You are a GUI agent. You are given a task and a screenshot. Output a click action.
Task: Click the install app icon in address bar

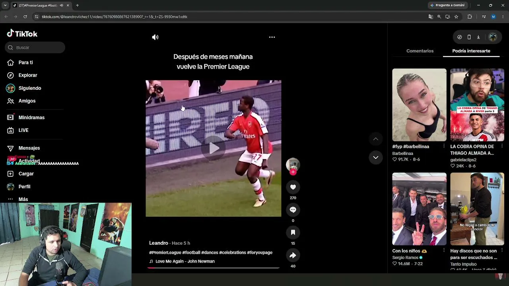(x=448, y=17)
